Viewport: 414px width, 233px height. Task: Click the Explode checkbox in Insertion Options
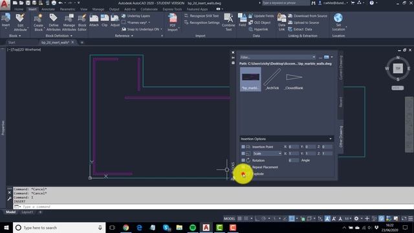pyautogui.click(x=243, y=174)
